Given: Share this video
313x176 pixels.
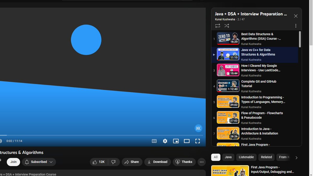Looking at the screenshot, I should pyautogui.click(x=132, y=162).
